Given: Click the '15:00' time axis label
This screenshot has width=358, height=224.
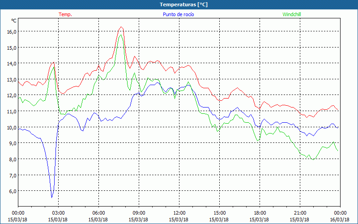Looking at the screenshot, I should click(x=219, y=213).
